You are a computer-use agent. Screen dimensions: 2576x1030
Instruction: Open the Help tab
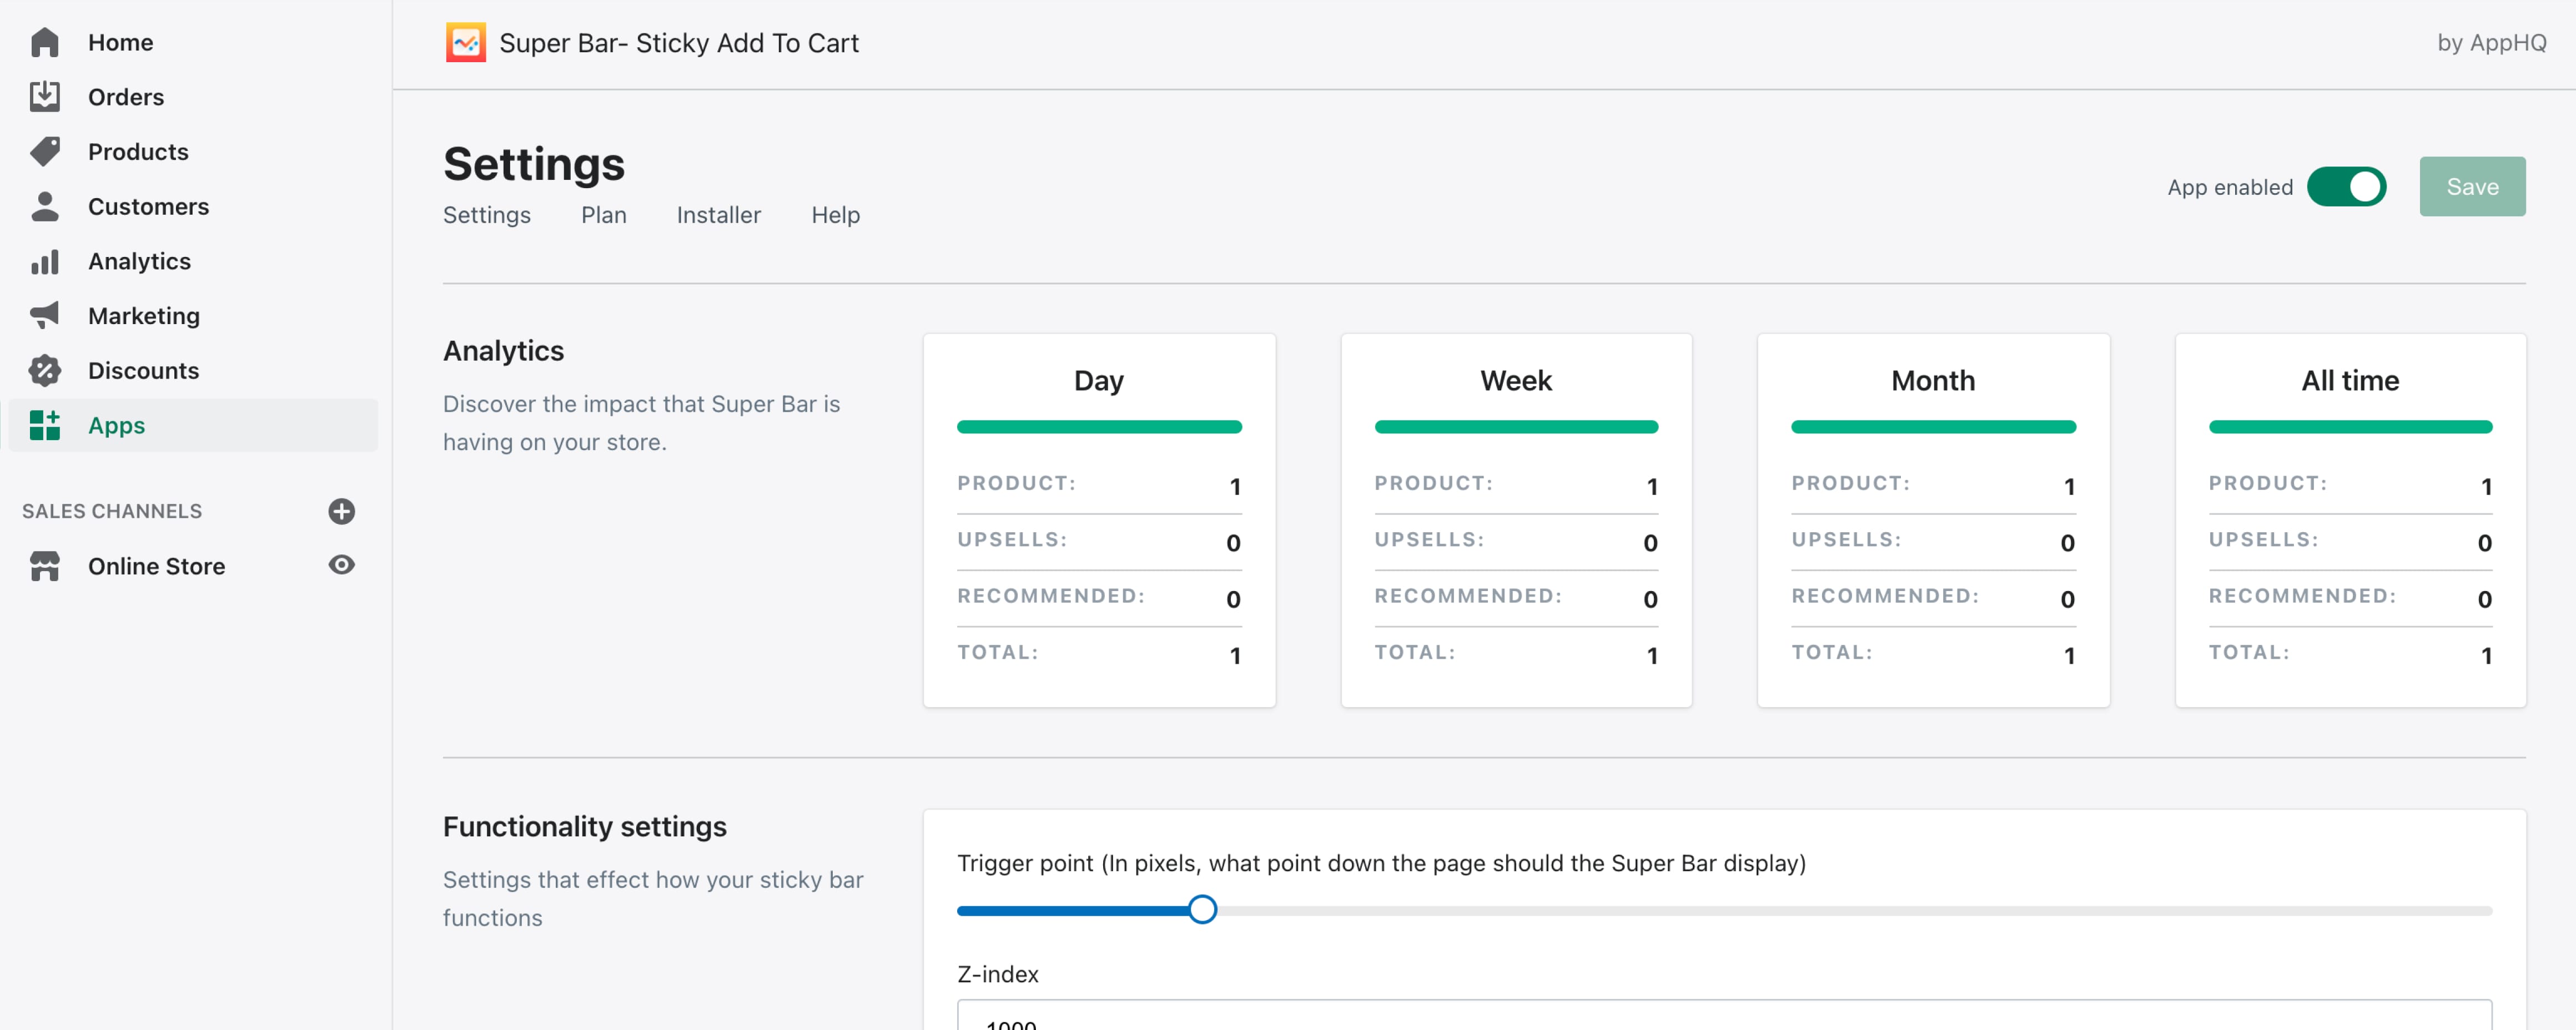coord(835,215)
